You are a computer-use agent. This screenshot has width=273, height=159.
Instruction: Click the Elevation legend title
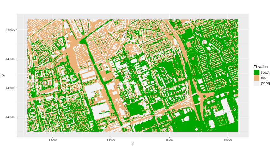tap(261, 67)
